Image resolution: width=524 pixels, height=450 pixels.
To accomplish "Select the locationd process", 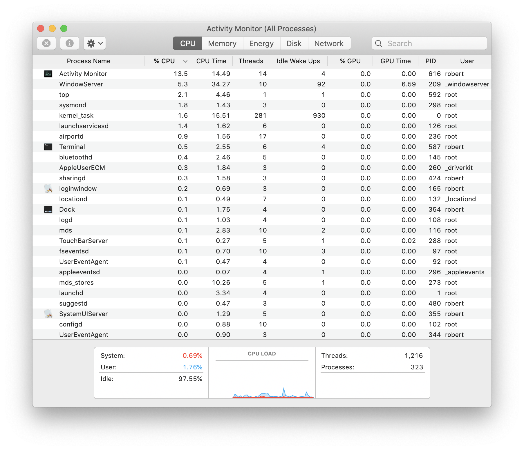I will [x=262, y=199].
